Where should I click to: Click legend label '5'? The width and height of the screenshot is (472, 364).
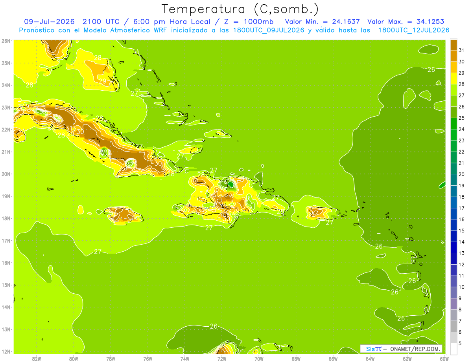coord(460,344)
